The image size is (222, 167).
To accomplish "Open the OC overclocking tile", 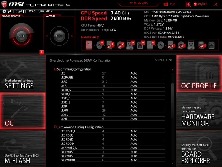I will click(23, 111).
